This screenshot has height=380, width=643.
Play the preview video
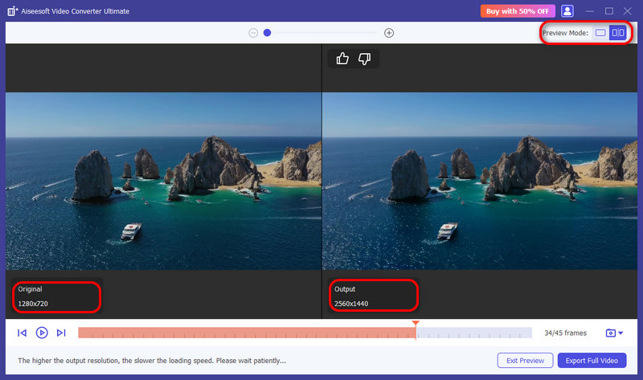42,333
